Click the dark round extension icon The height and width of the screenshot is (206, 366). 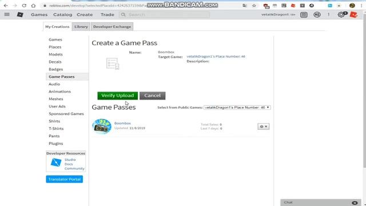click(312, 6)
